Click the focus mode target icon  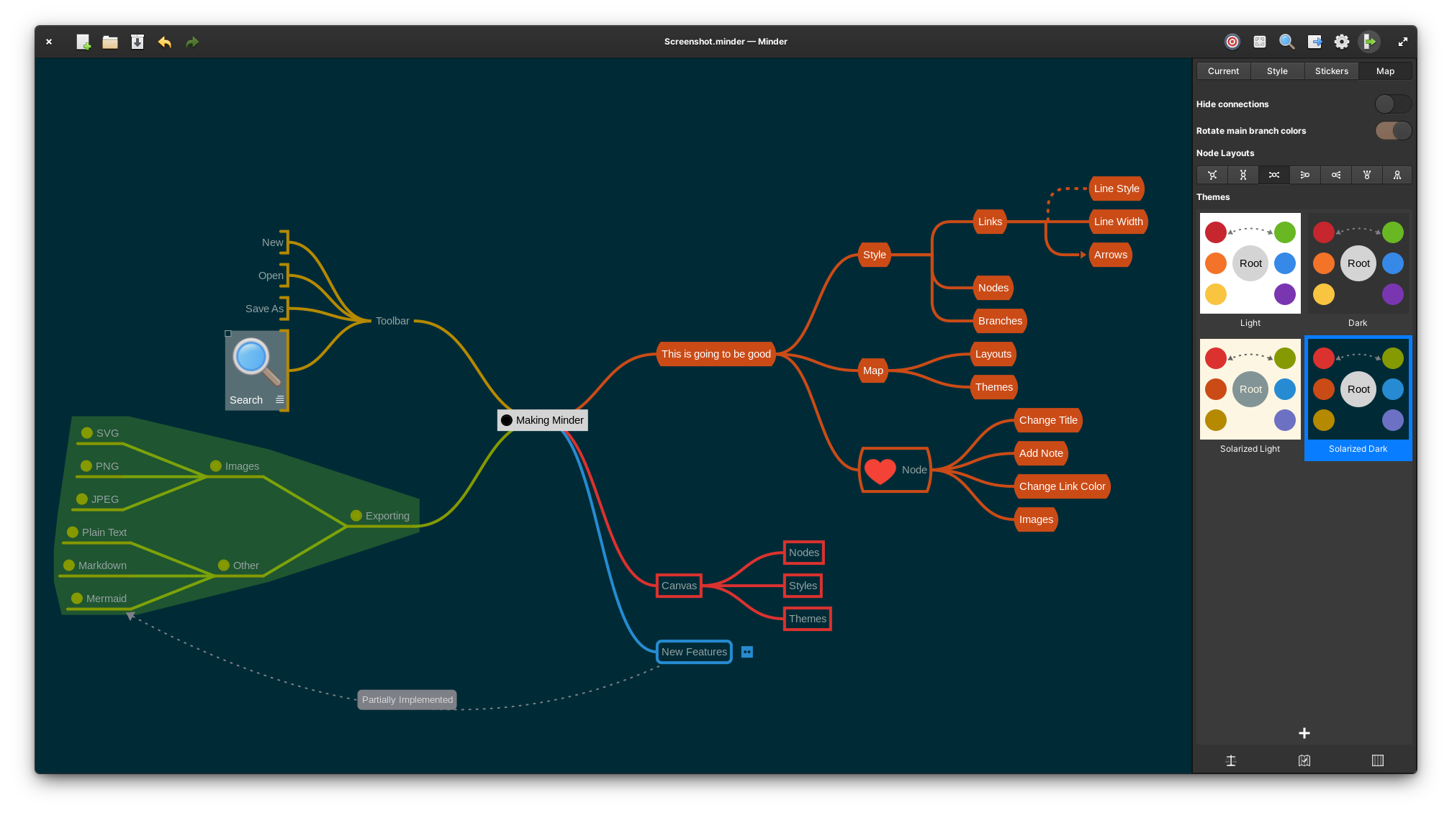1232,42
